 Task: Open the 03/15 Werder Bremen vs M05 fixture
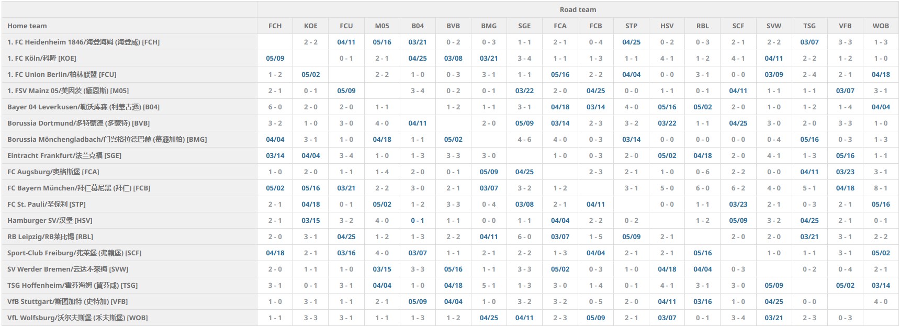click(381, 269)
